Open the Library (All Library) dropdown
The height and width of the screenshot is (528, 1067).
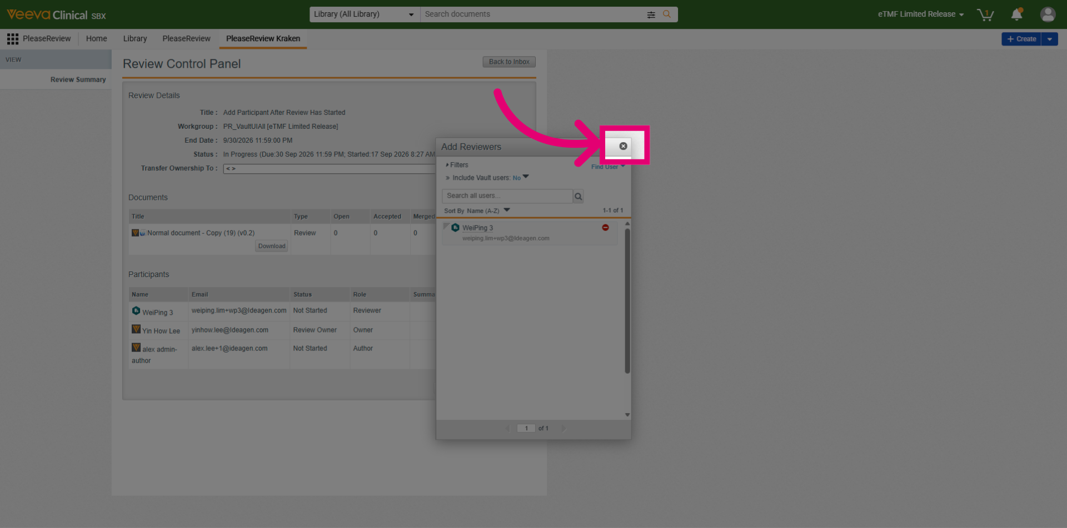[365, 14]
